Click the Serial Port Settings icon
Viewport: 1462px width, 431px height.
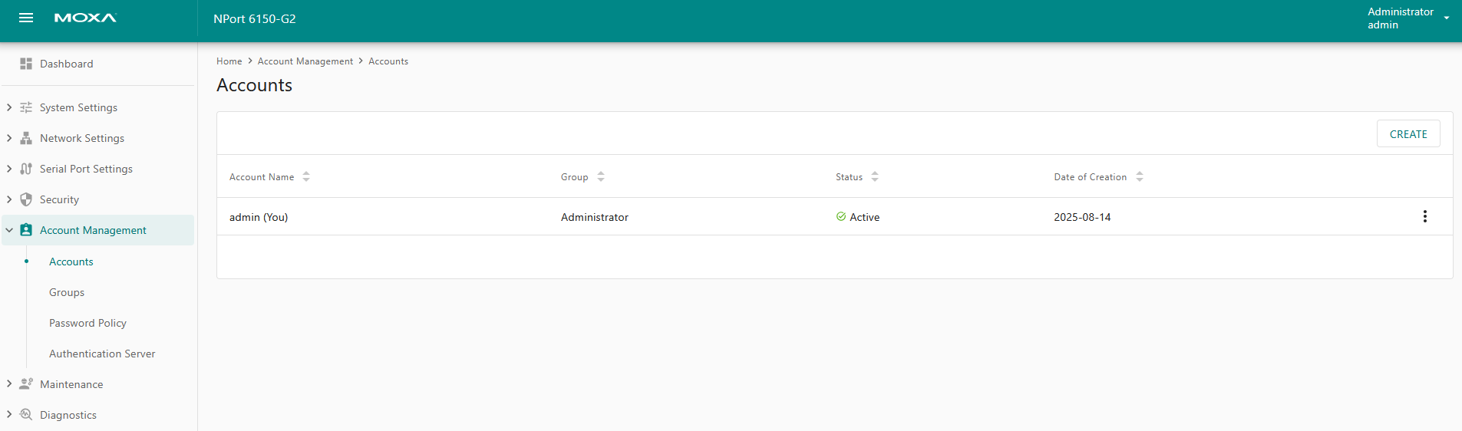coord(26,169)
